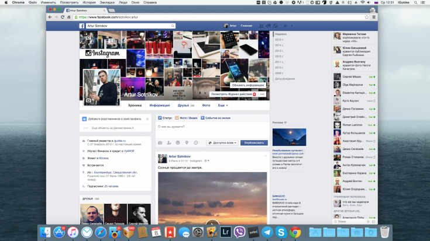430x241 pixels.
Task: Dismiss the add relatives suggestion
Action: click(x=147, y=118)
